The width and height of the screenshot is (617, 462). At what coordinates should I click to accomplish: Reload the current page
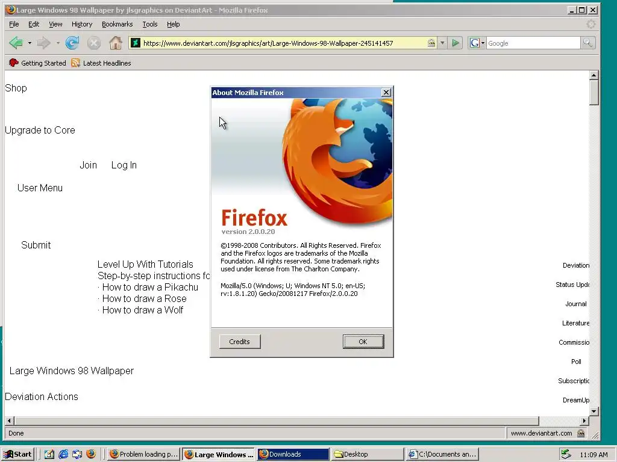72,43
